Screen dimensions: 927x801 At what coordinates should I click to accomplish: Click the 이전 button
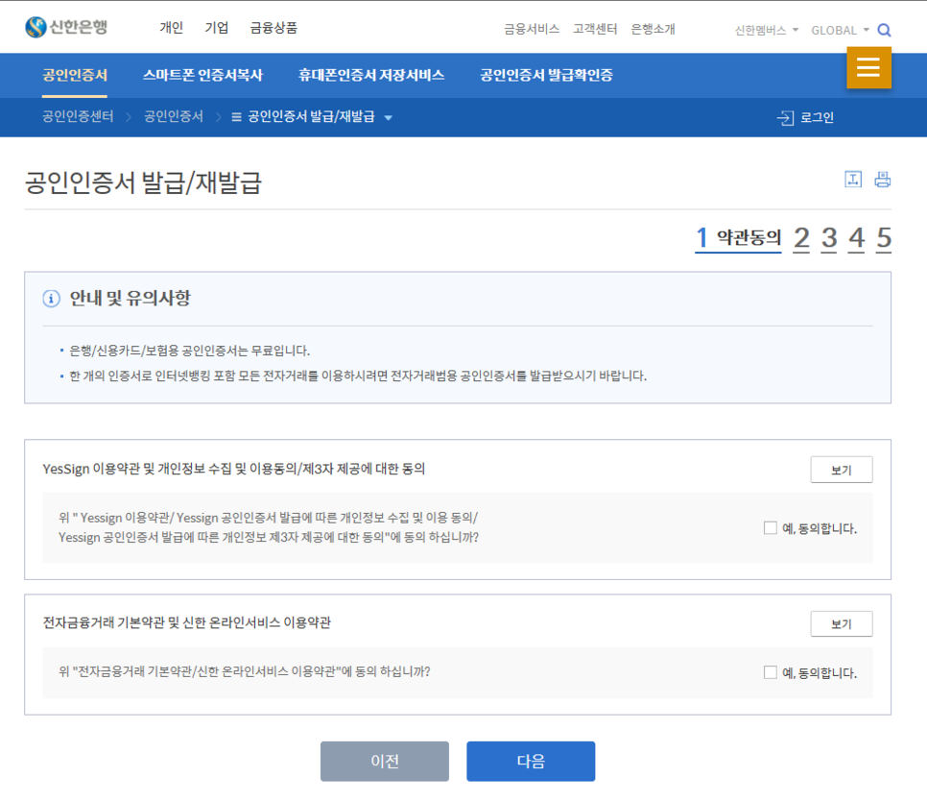384,761
